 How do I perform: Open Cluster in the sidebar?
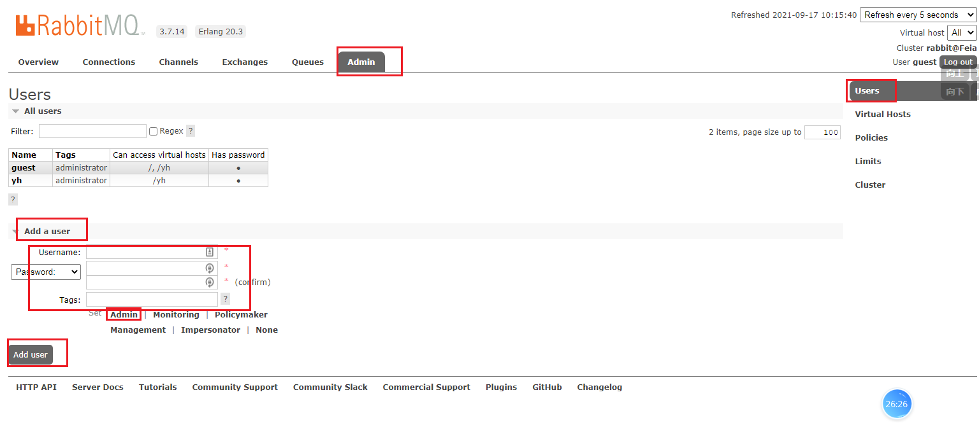tap(870, 185)
